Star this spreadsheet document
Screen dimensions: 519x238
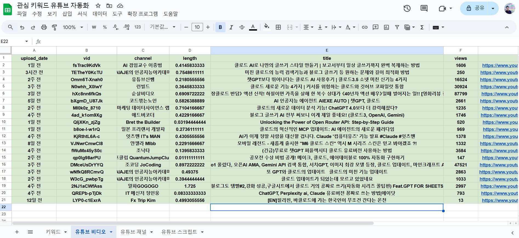coord(98,6)
